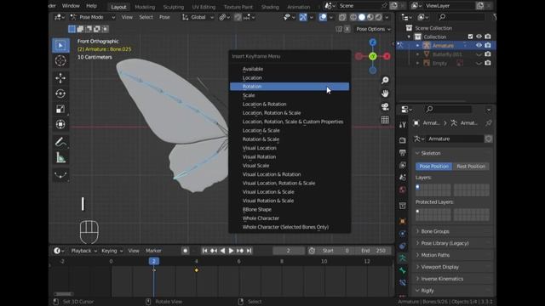Open the Playback dropdown in timeline
545x306 pixels.
tap(83, 251)
